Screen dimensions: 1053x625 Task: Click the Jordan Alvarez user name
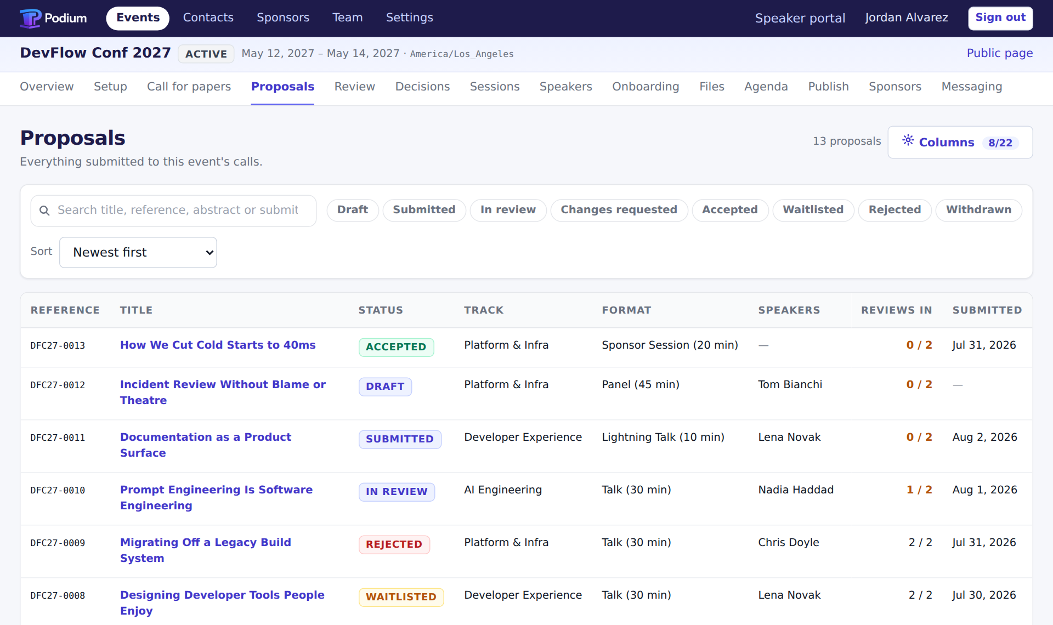(x=907, y=18)
